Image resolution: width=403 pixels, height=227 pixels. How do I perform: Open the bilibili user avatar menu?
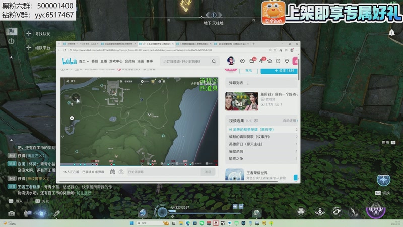[x=231, y=61]
